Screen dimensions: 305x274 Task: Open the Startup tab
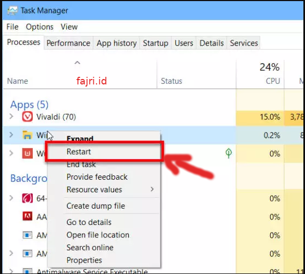(156, 43)
